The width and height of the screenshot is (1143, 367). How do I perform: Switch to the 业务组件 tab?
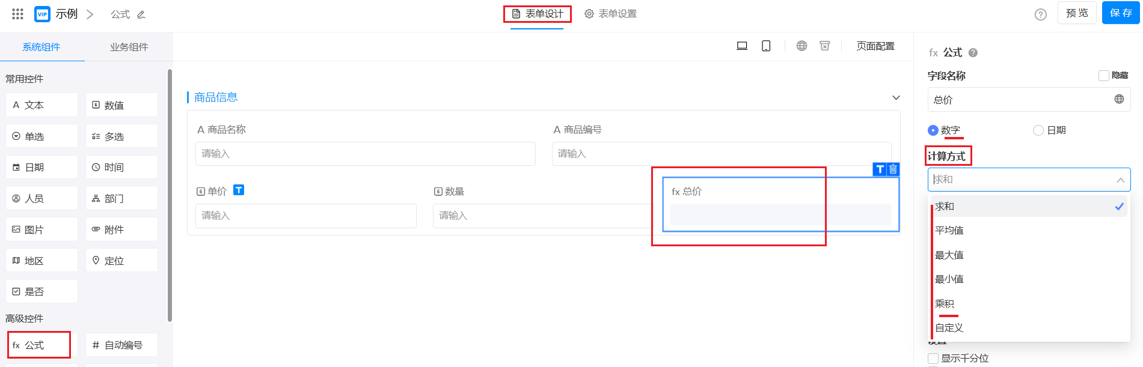pyautogui.click(x=129, y=47)
